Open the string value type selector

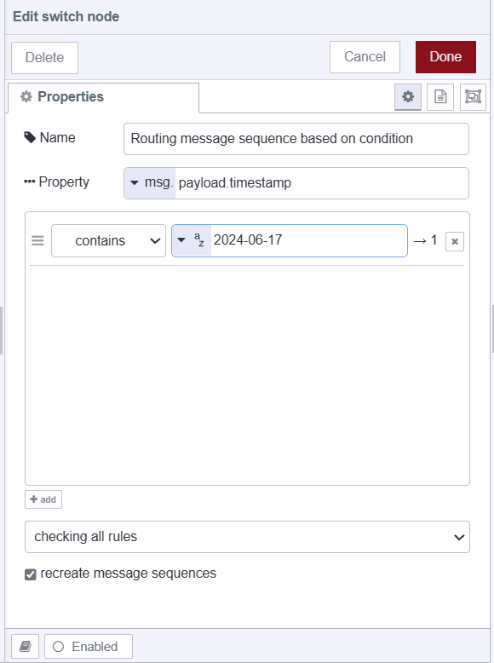tap(192, 240)
